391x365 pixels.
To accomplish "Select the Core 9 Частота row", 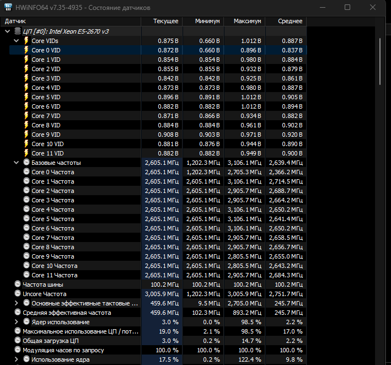I will coord(158,256).
